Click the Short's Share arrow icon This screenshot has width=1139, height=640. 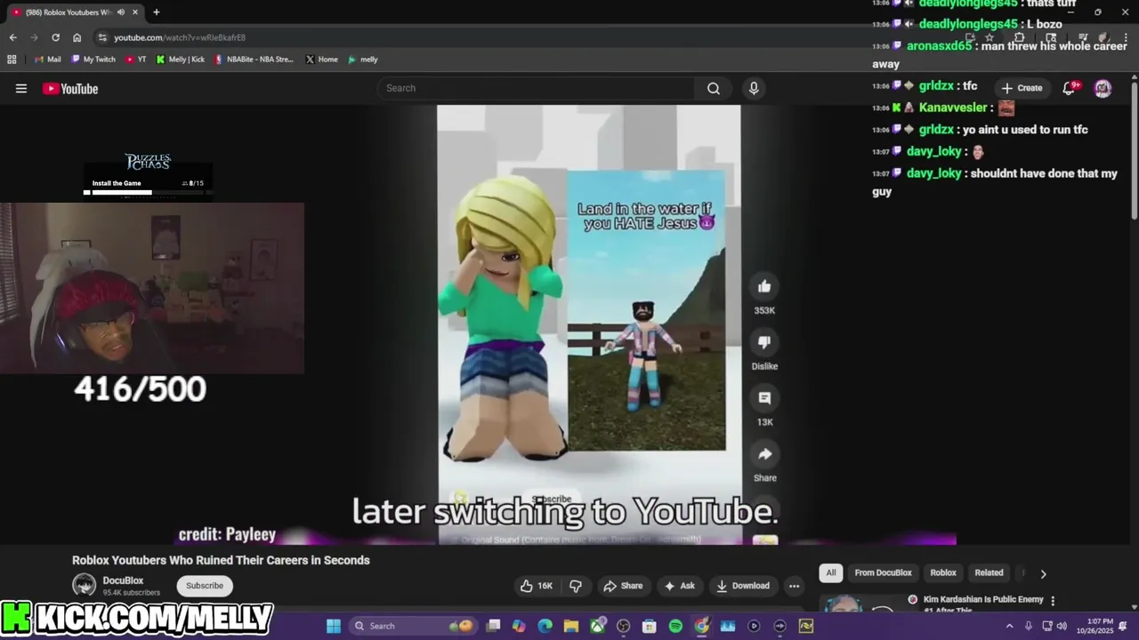(x=764, y=454)
